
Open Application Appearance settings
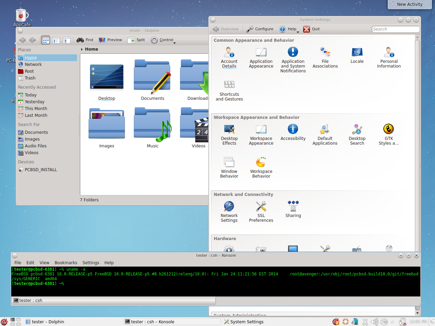tap(261, 58)
